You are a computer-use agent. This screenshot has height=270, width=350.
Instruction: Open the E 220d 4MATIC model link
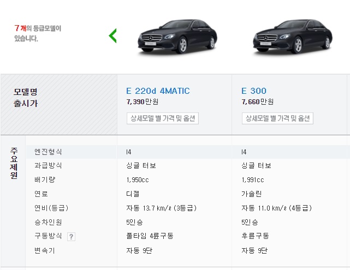tap(158, 91)
